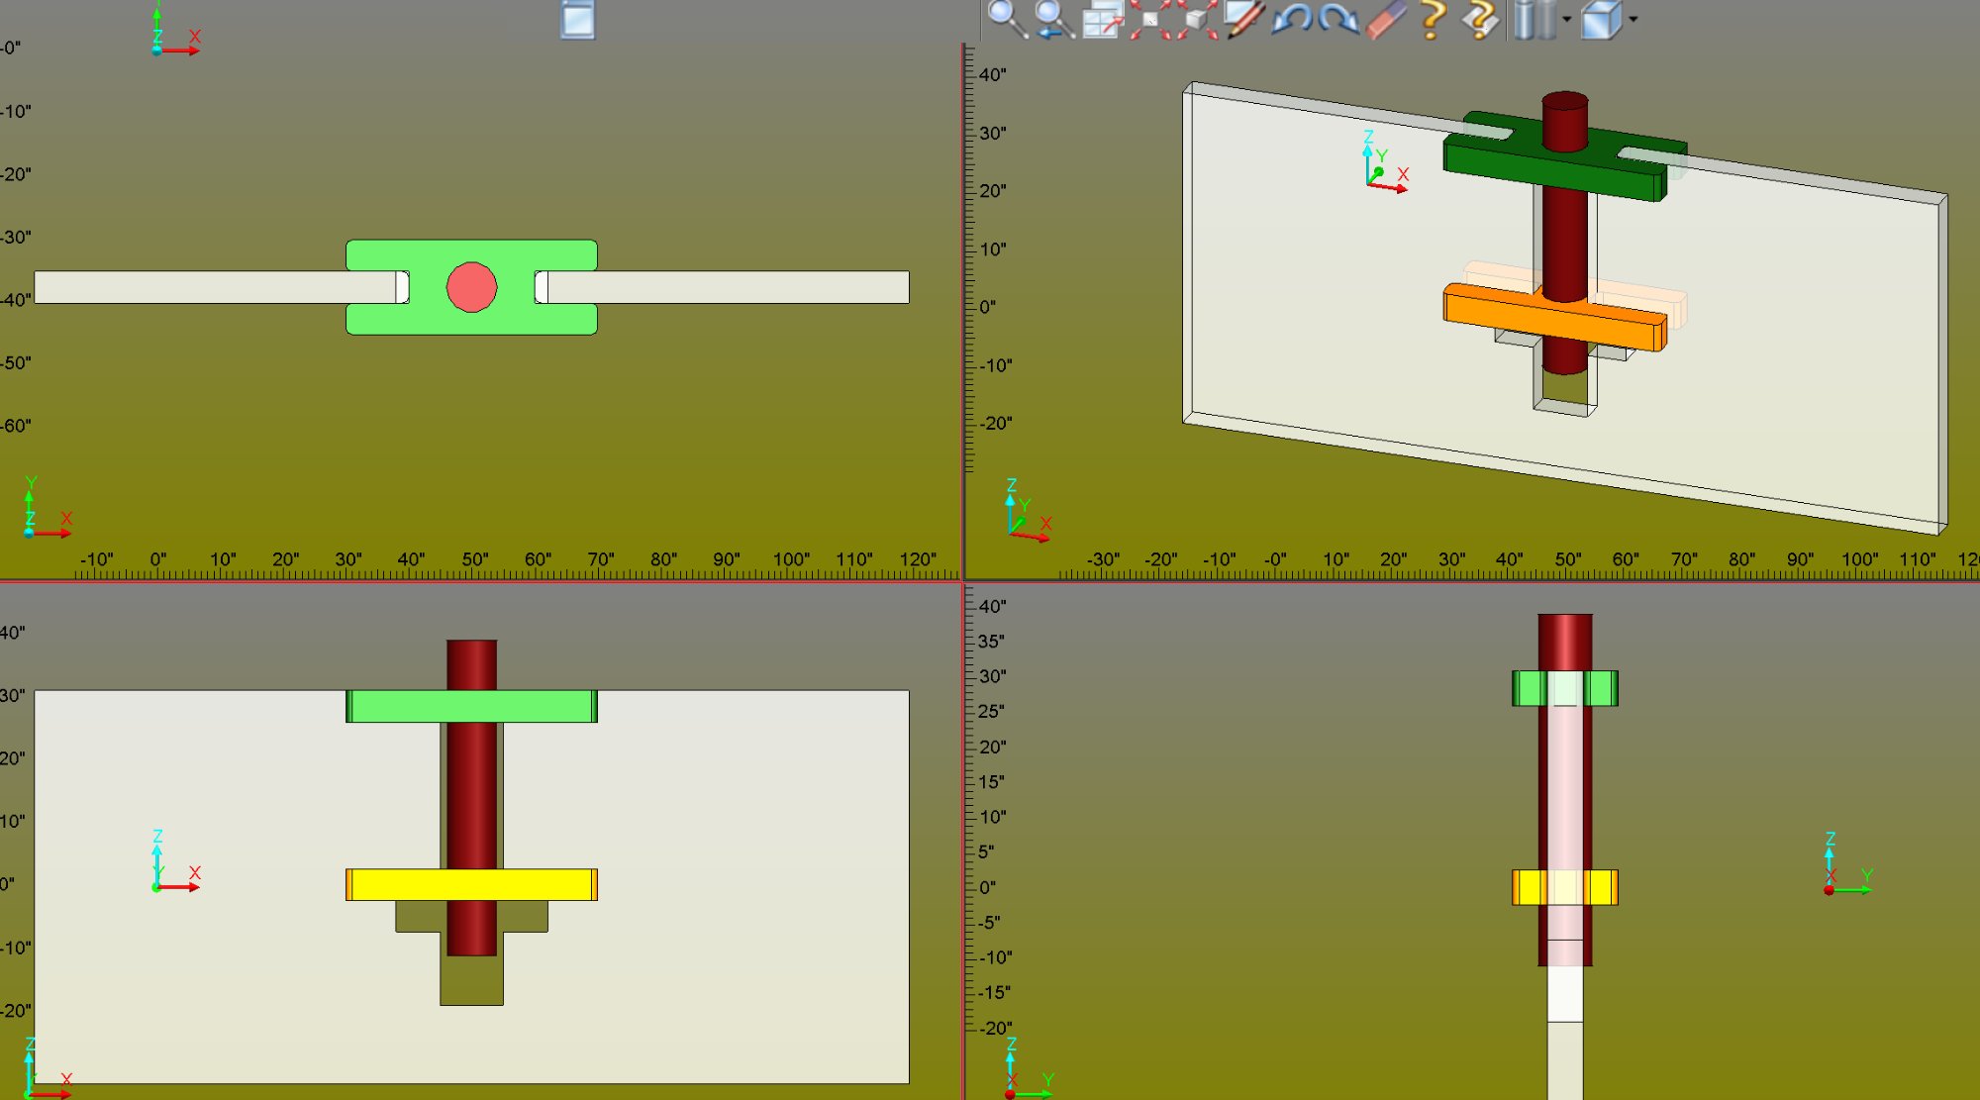Select the Eraser tool

[x=1384, y=20]
